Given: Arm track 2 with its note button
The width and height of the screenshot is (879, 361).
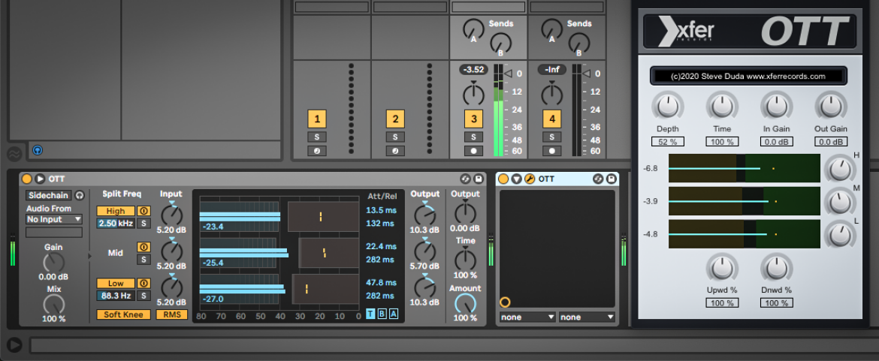Looking at the screenshot, I should tap(395, 151).
